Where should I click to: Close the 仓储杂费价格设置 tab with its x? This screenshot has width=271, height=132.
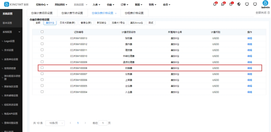pos(116,13)
